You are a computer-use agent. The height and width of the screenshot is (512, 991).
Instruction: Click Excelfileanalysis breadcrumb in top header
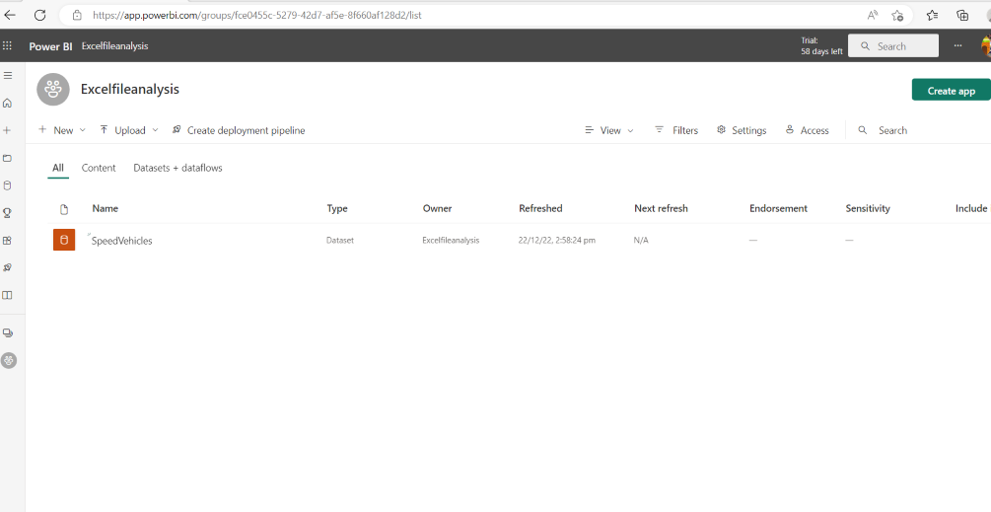tap(115, 46)
